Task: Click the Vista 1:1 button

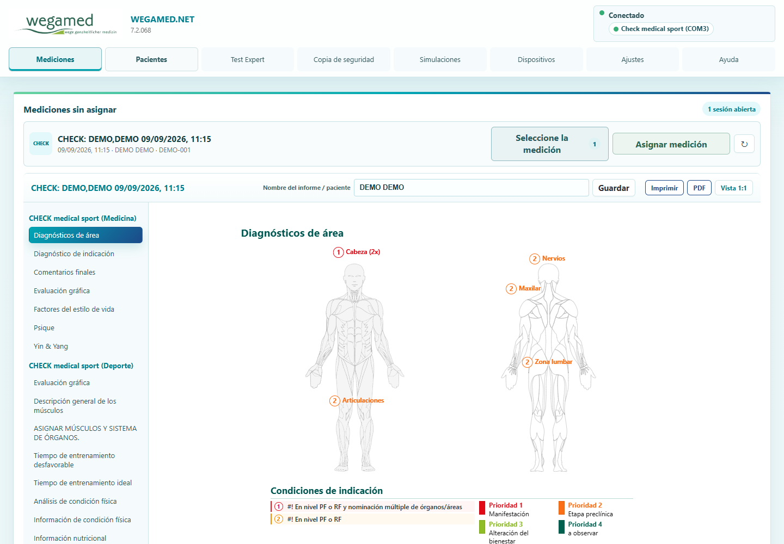Action: (x=733, y=188)
